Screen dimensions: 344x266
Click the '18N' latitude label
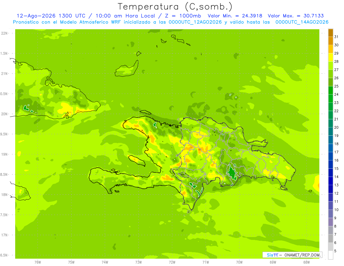[5, 195]
